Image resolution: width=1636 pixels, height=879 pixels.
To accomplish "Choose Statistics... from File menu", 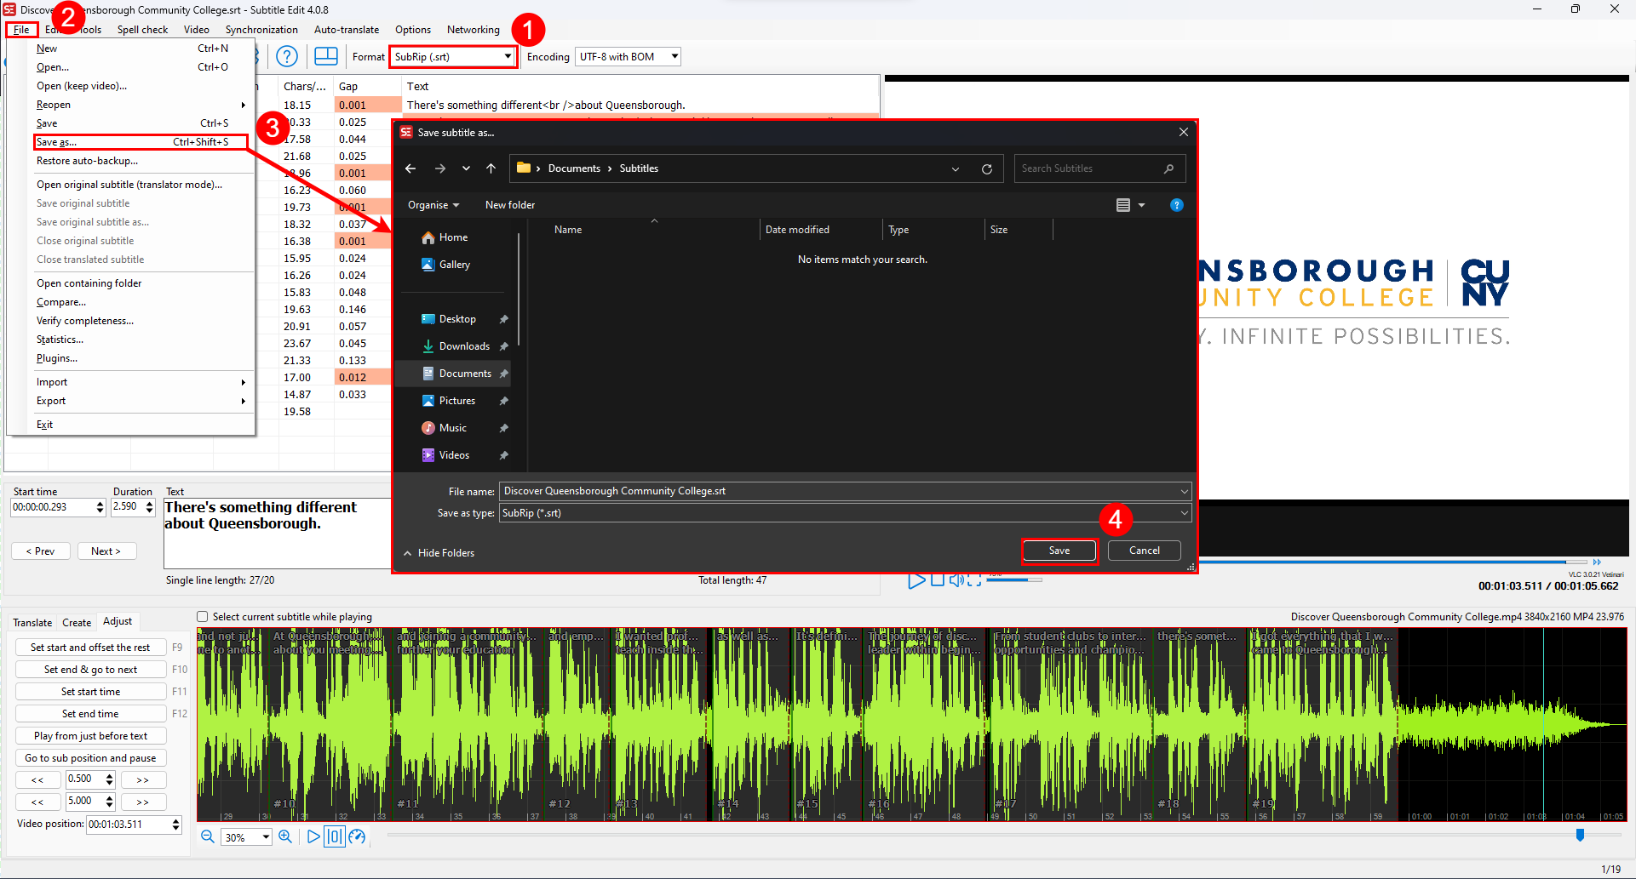I will pos(130,340).
